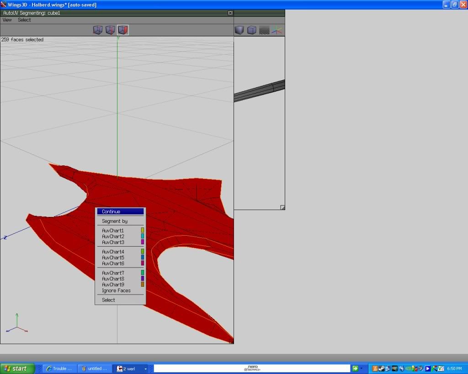Select vertex selection mode cube icon
Viewport: 468px width, 374px height.
pyautogui.click(x=98, y=30)
